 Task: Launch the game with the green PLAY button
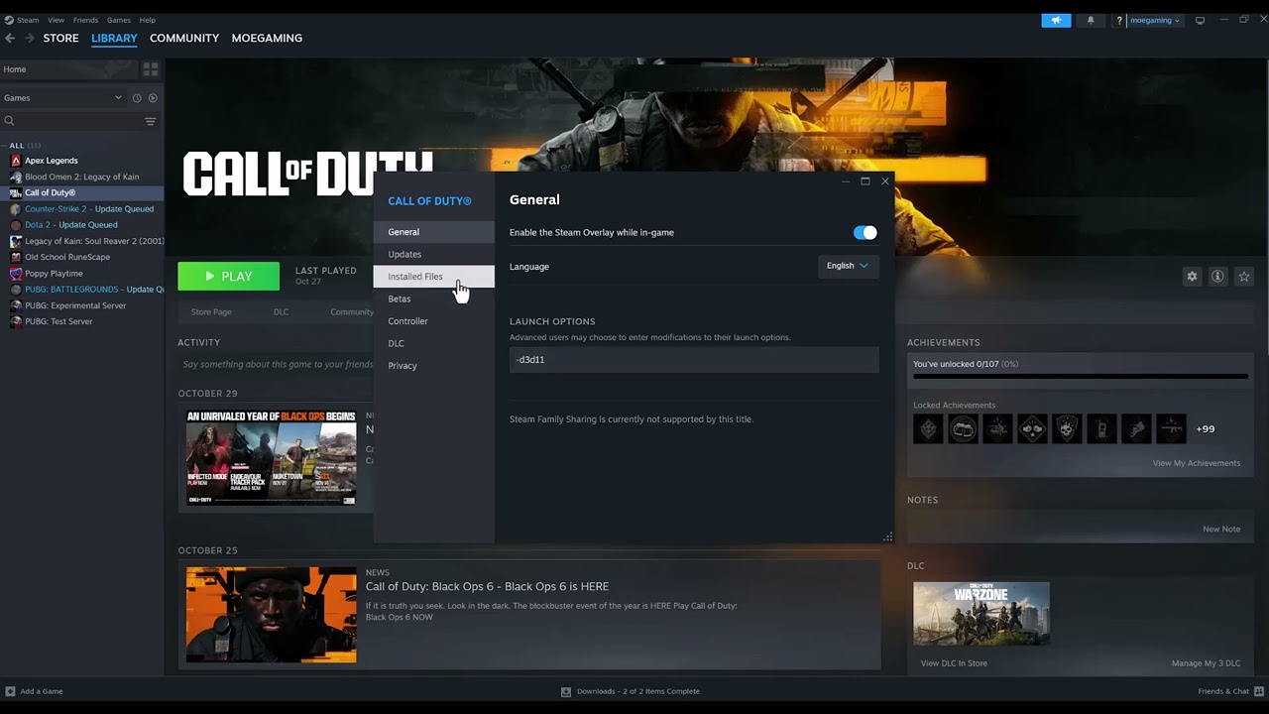click(x=228, y=277)
